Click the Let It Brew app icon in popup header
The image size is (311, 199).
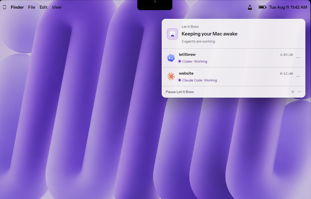172,34
